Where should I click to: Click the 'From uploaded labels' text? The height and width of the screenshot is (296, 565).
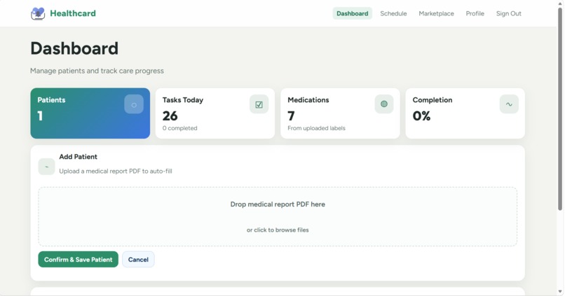316,128
